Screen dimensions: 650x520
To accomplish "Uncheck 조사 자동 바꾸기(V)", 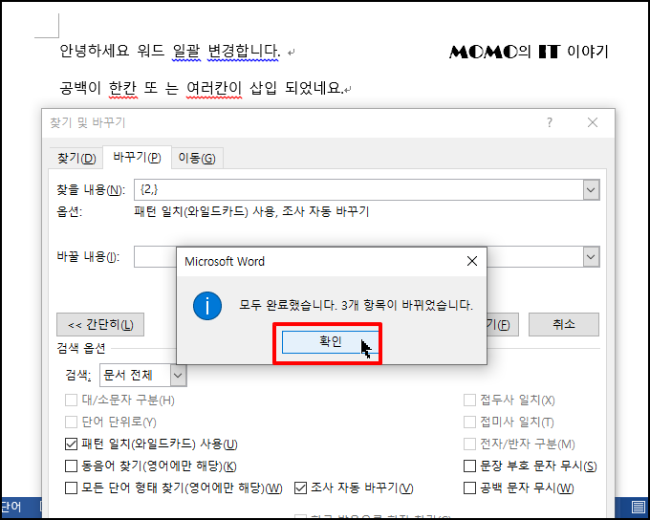I will 300,488.
